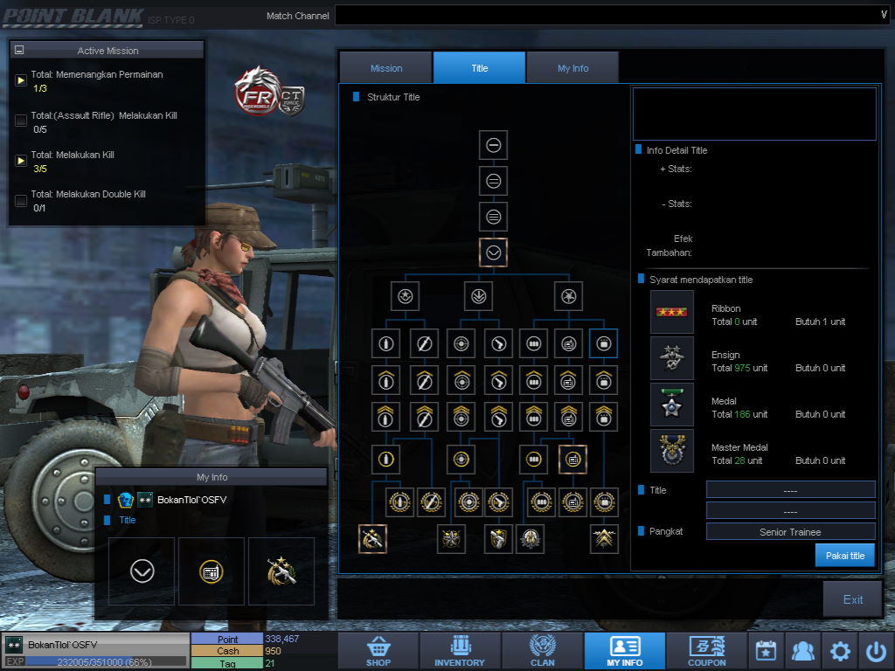This screenshot has width=895, height=671.
Task: Select the right star branch title node
Action: [568, 296]
